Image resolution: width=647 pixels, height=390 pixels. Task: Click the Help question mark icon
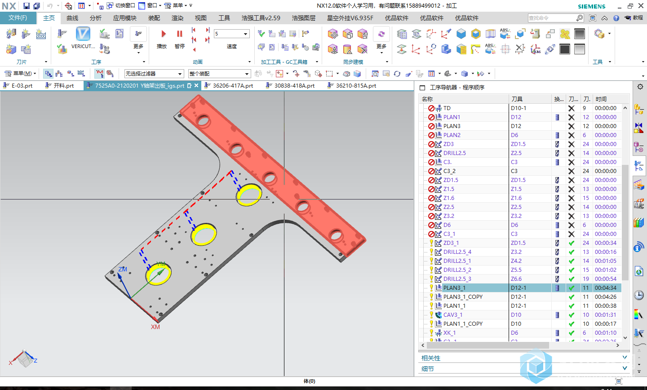(x=616, y=18)
